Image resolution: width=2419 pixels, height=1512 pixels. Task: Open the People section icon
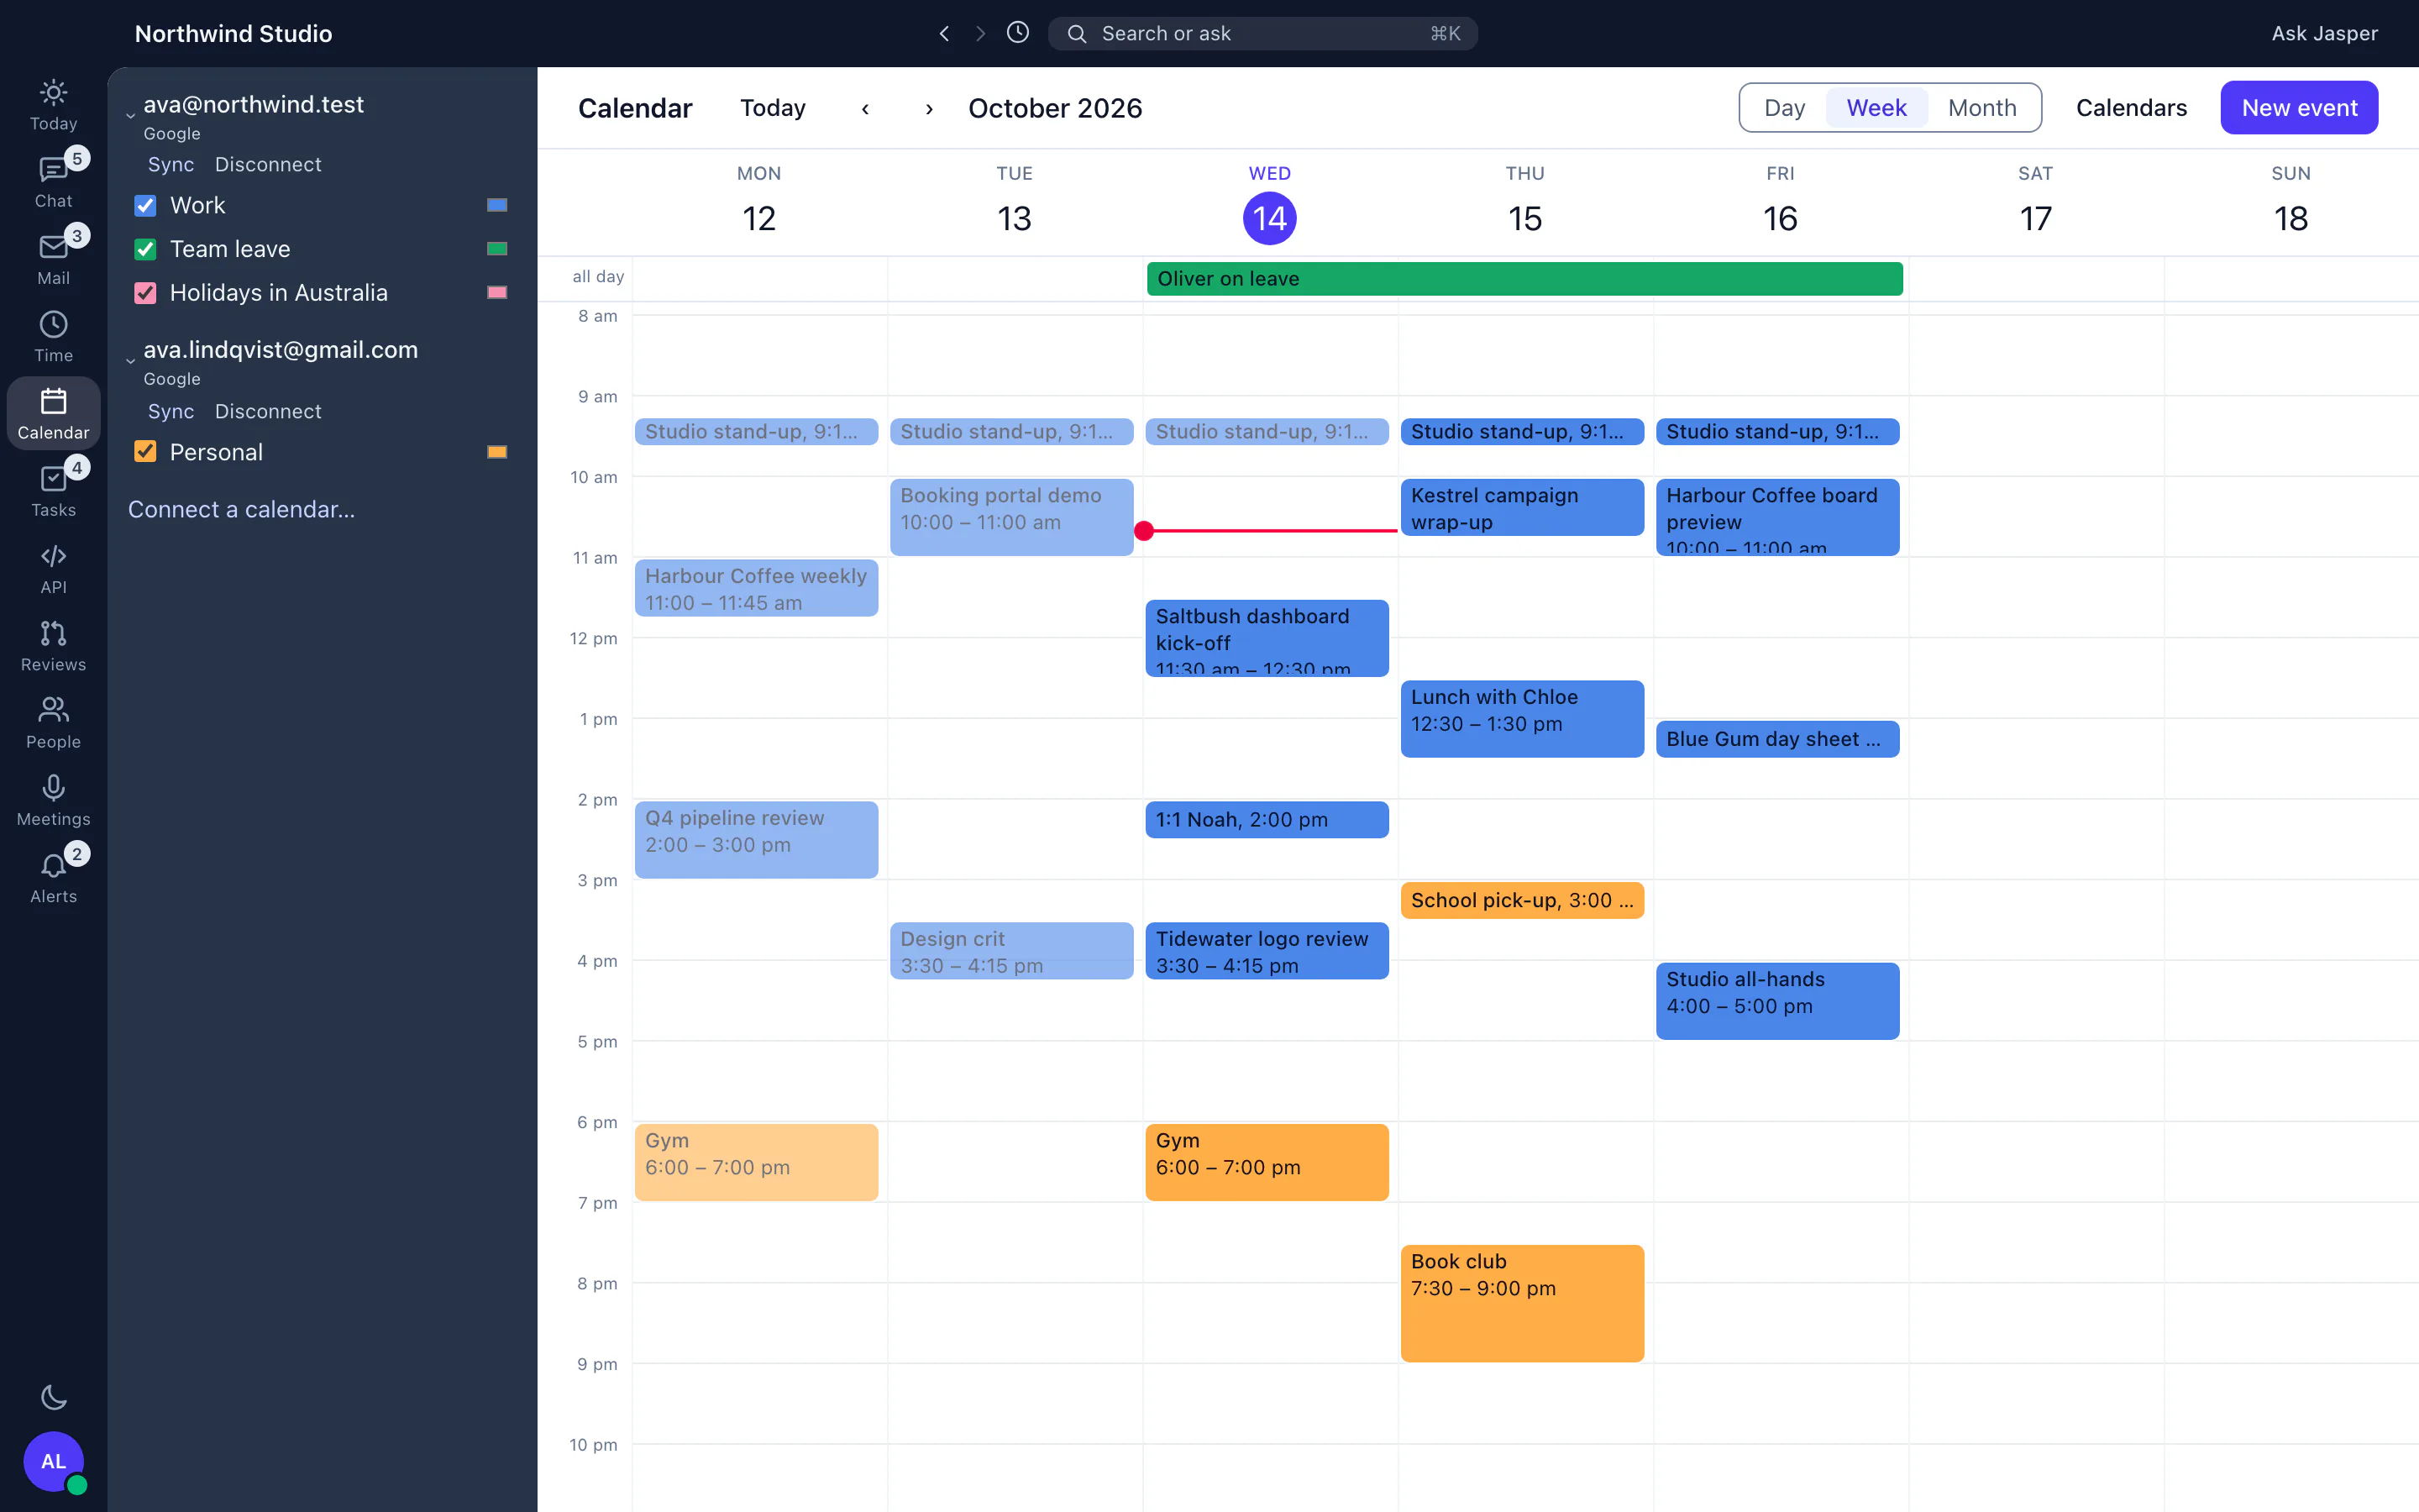(53, 722)
